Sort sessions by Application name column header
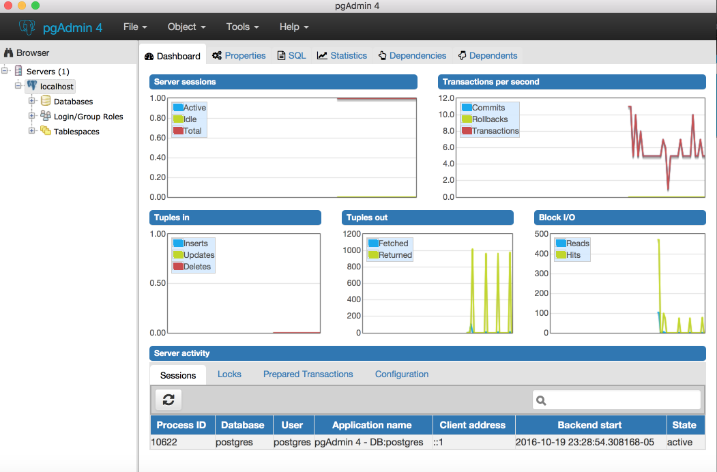This screenshot has width=717, height=472. (373, 425)
